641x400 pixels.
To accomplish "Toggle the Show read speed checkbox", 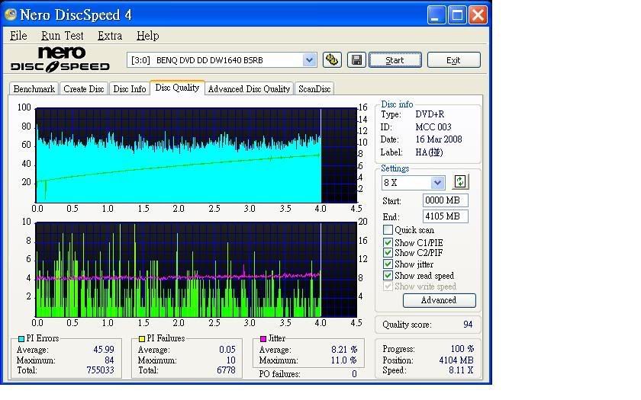I will click(388, 276).
